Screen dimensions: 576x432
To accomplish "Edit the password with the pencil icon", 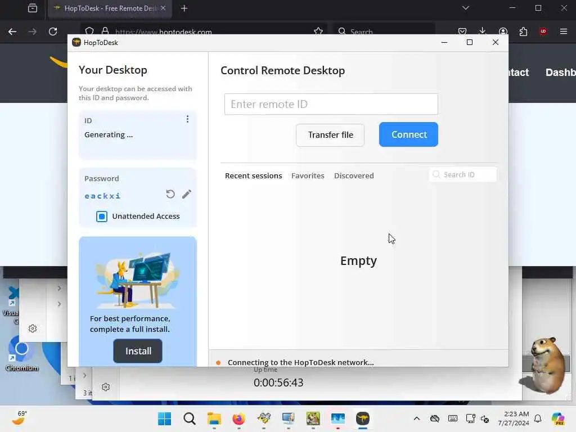I will [x=187, y=194].
